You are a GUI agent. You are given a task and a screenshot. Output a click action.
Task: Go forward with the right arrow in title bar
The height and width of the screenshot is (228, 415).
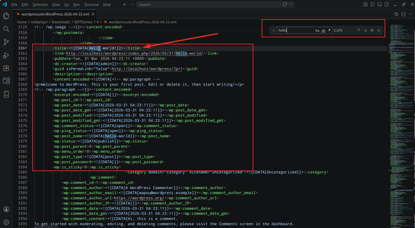(132, 4)
